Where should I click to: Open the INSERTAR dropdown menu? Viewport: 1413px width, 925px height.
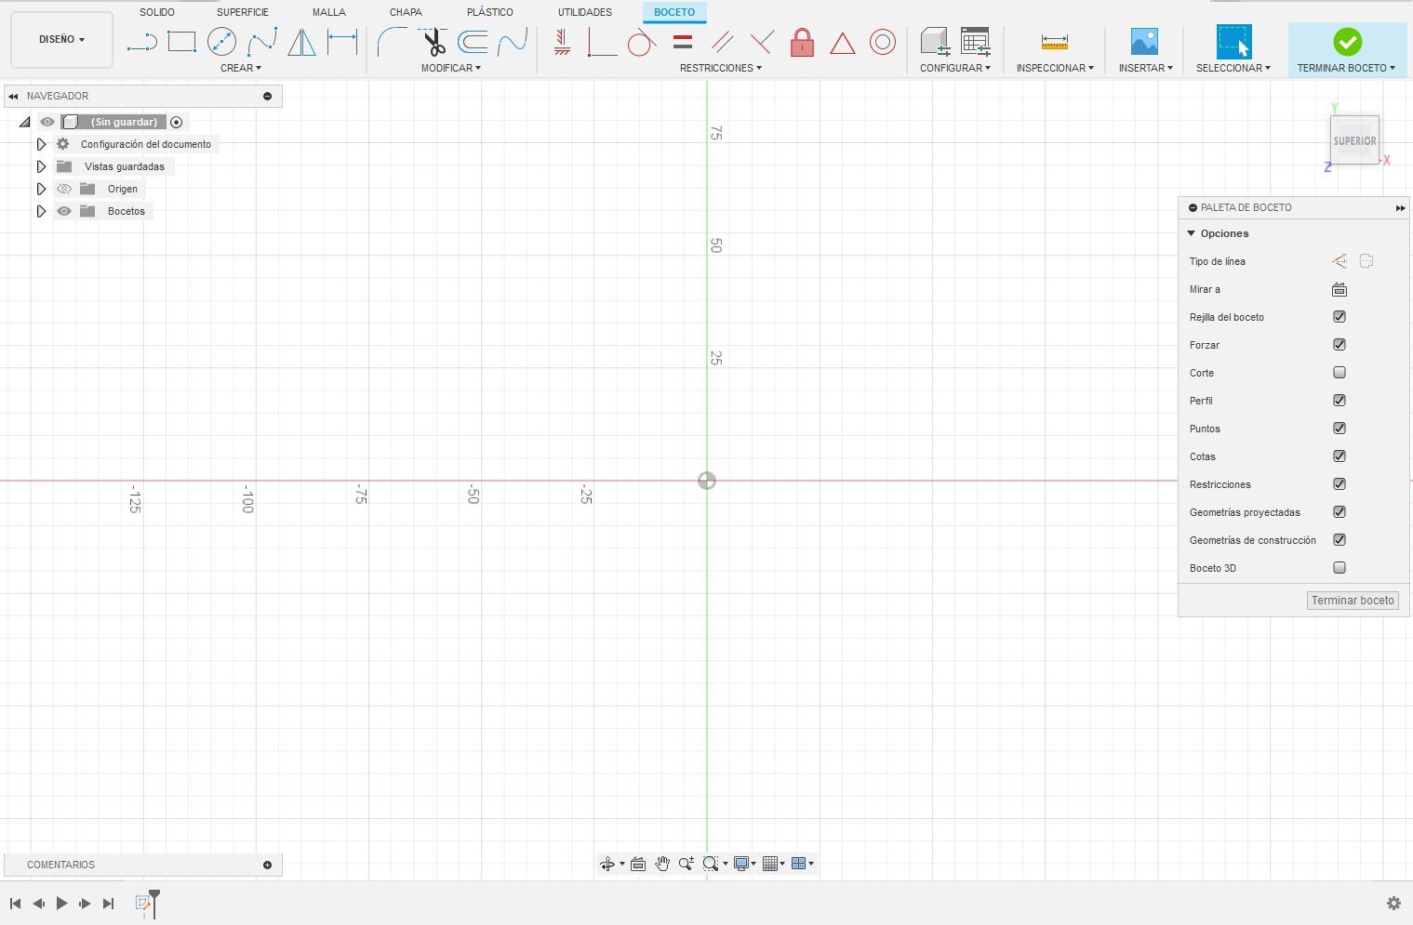click(x=1146, y=68)
